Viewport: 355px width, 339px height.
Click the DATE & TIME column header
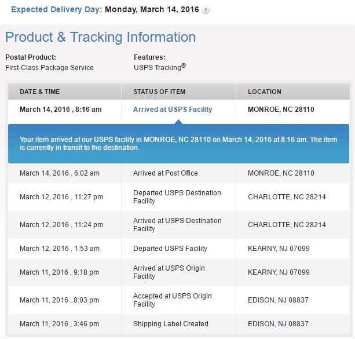pyautogui.click(x=40, y=92)
